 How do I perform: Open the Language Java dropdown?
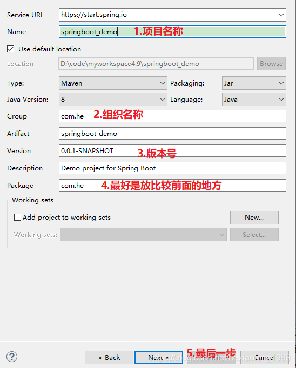[254, 99]
